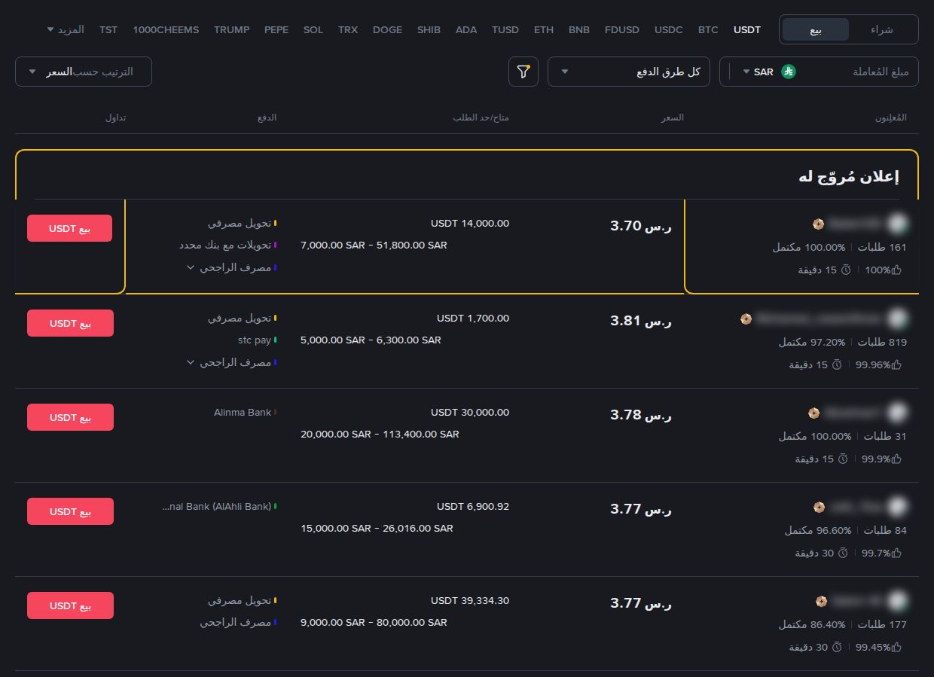Click verified badge of the 161-orders merchant

click(x=818, y=224)
